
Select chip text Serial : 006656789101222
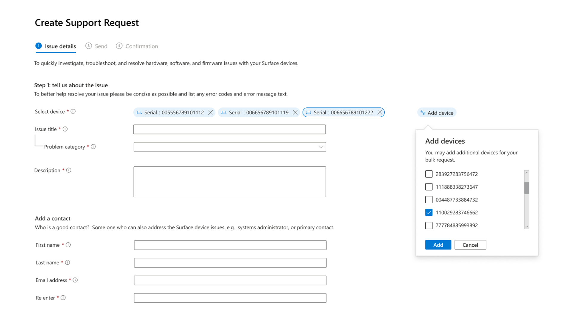[x=343, y=113]
